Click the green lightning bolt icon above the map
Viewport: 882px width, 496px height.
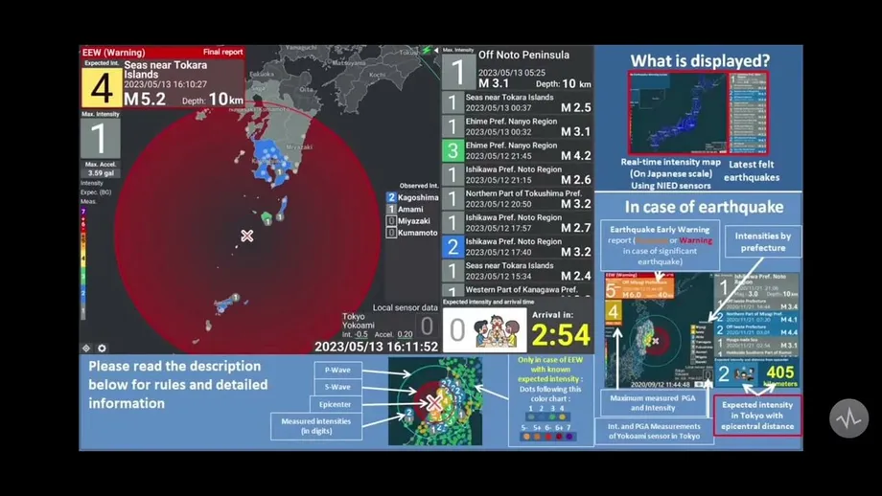tap(427, 50)
